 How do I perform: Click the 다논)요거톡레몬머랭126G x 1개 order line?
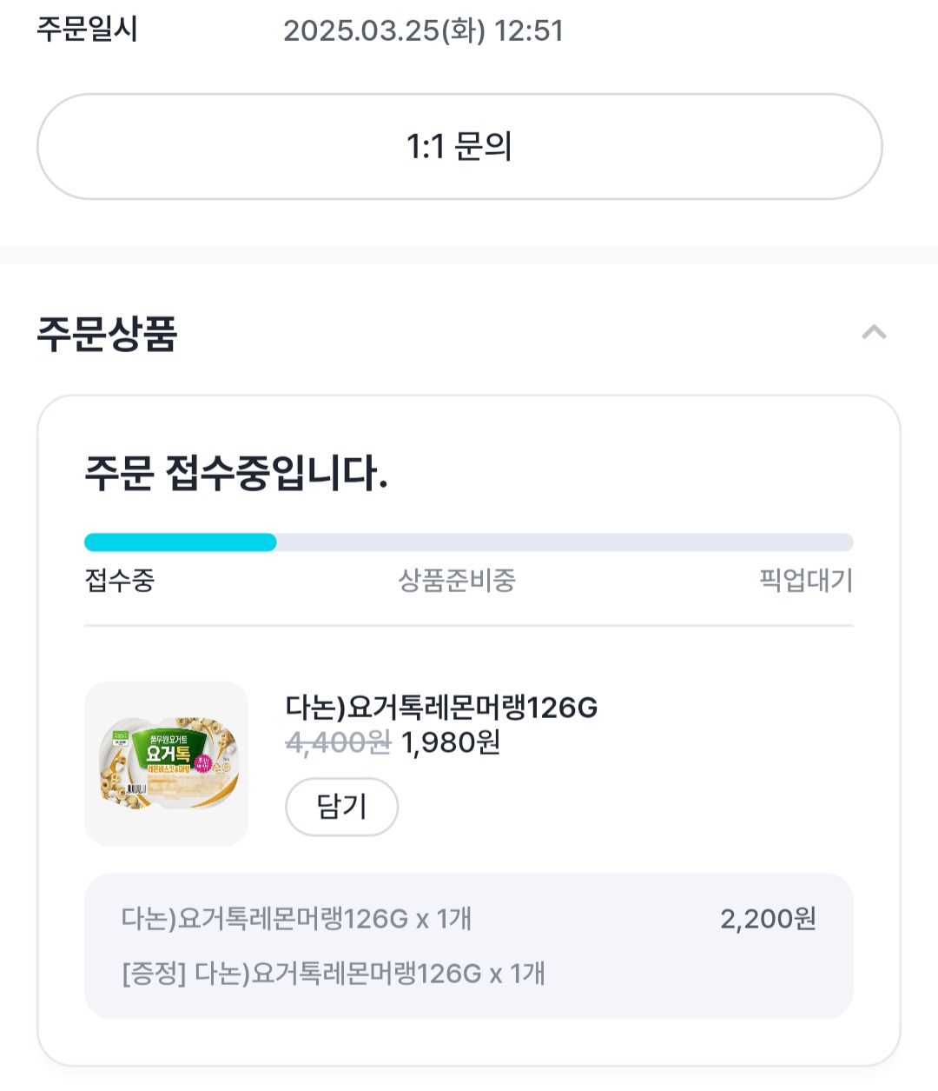(x=296, y=919)
